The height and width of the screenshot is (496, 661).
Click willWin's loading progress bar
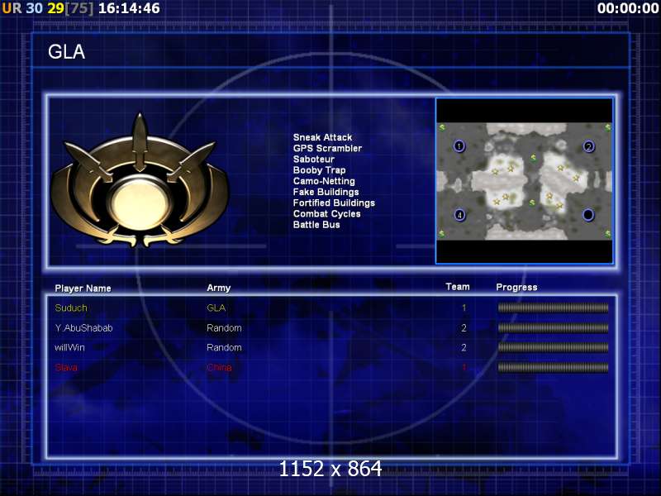click(x=553, y=347)
